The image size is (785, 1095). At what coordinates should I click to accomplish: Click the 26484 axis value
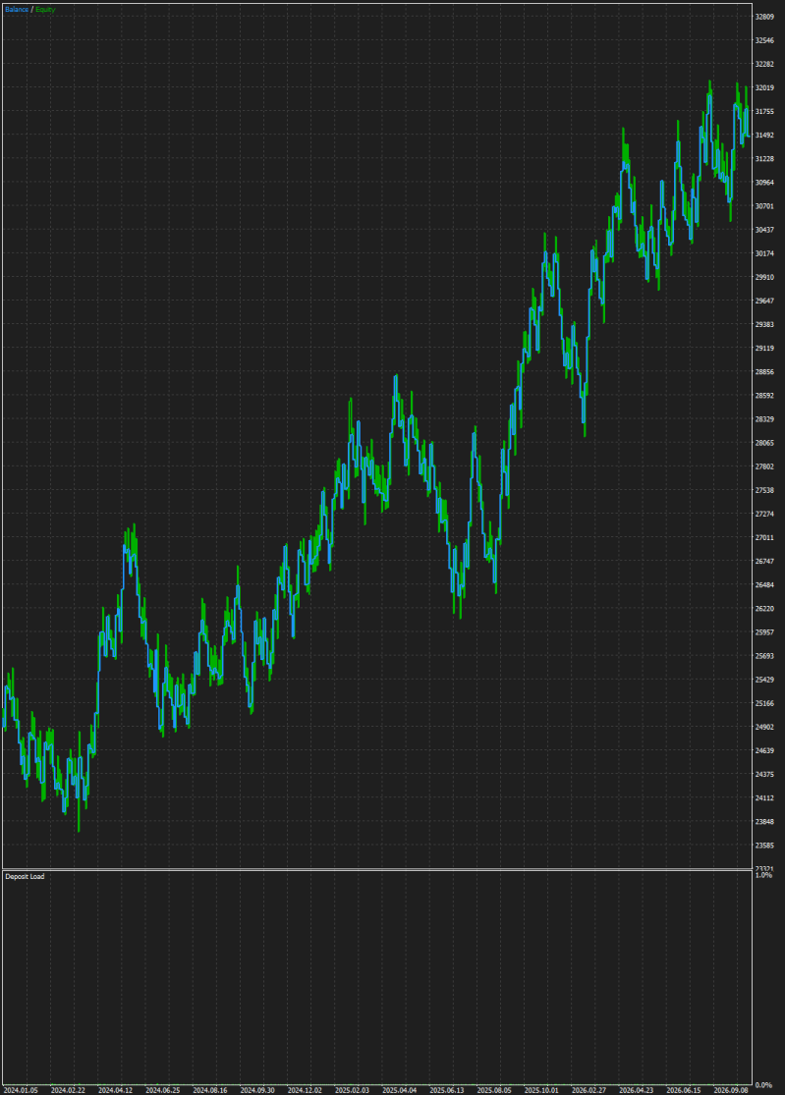tap(764, 586)
